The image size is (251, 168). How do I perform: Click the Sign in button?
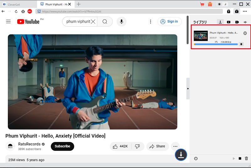[x=169, y=21]
